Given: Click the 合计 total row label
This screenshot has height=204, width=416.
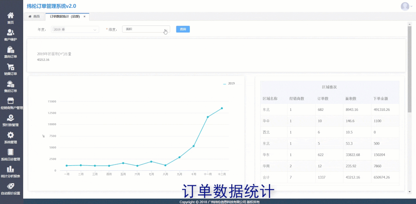Looking at the screenshot, I should (x=266, y=177).
